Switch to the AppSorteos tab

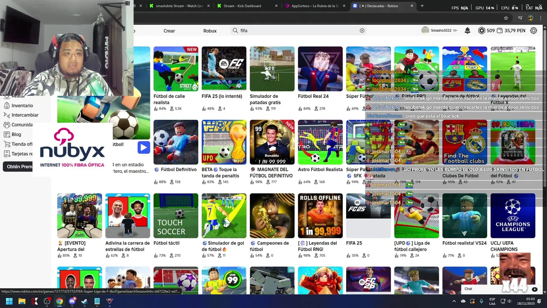315,6
